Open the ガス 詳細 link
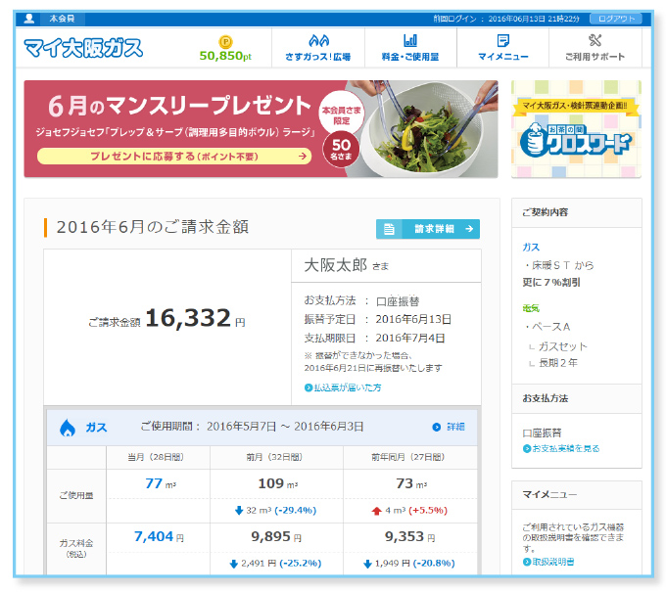 coord(455,427)
